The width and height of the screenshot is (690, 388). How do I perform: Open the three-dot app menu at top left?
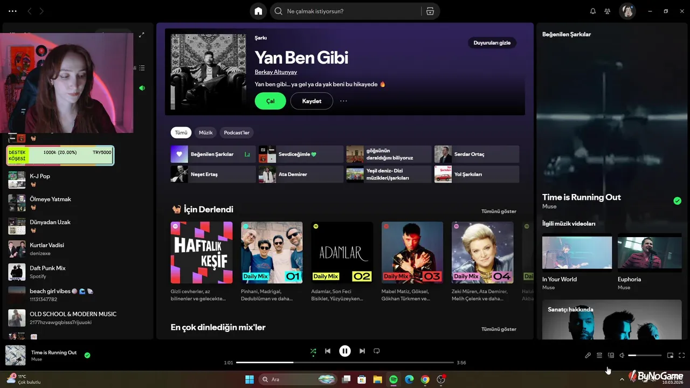coord(12,11)
